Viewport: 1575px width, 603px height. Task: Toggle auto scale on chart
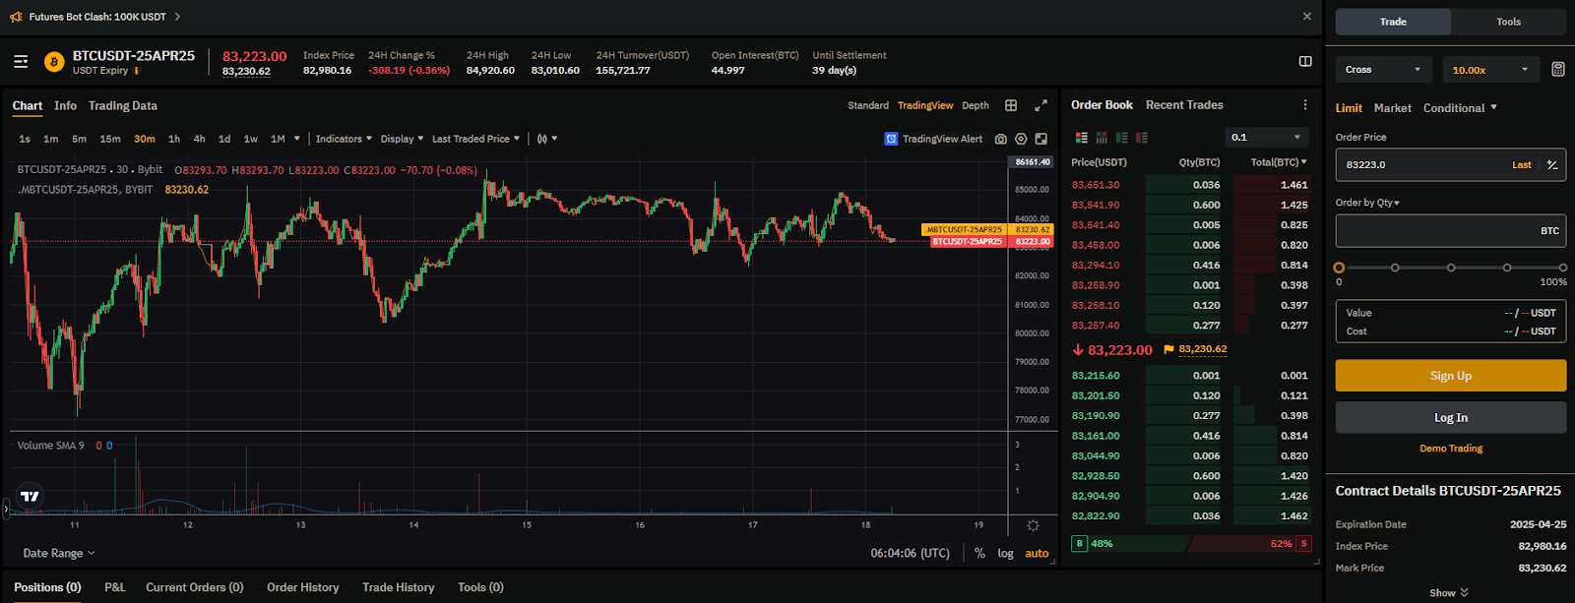(1037, 553)
